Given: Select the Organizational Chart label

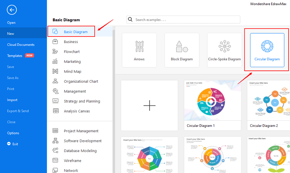Looking at the screenshot, I should [81, 81].
